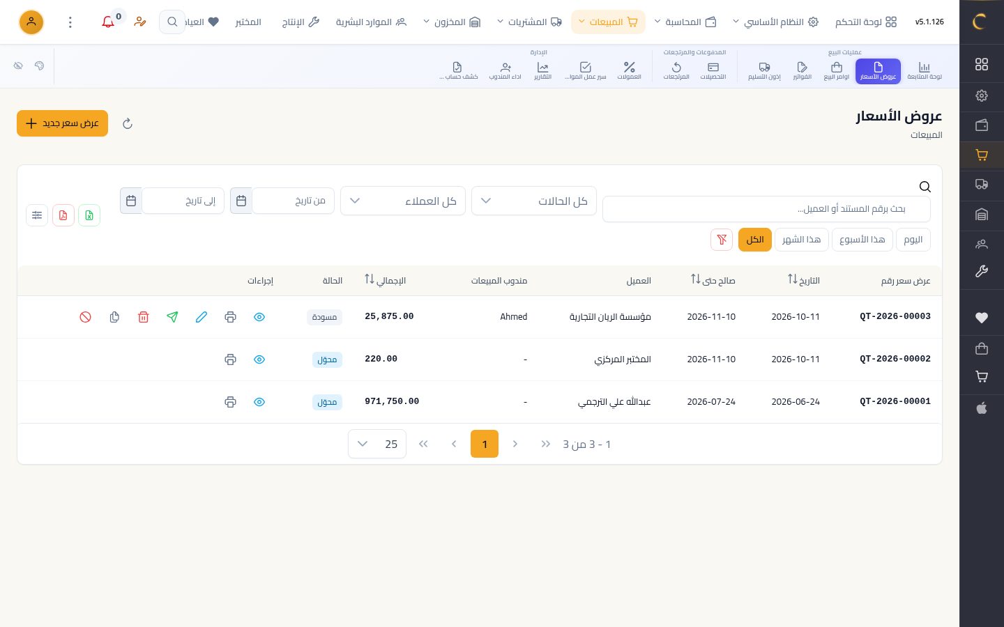The image size is (1004, 627).
Task: Select the اليوم today filter
Action: pos(913,240)
